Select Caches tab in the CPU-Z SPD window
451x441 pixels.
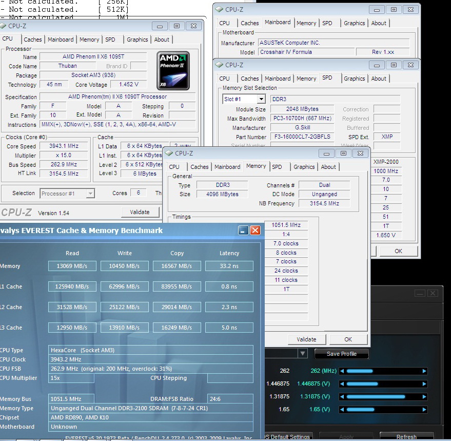click(250, 79)
